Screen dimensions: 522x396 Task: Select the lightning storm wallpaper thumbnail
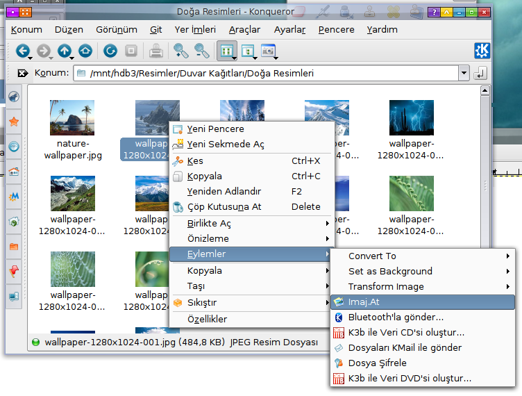(x=412, y=117)
